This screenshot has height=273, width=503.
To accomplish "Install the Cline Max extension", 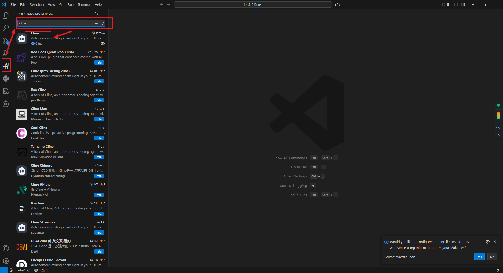I will tap(99, 119).
